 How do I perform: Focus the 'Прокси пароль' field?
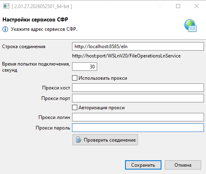coord(138,128)
